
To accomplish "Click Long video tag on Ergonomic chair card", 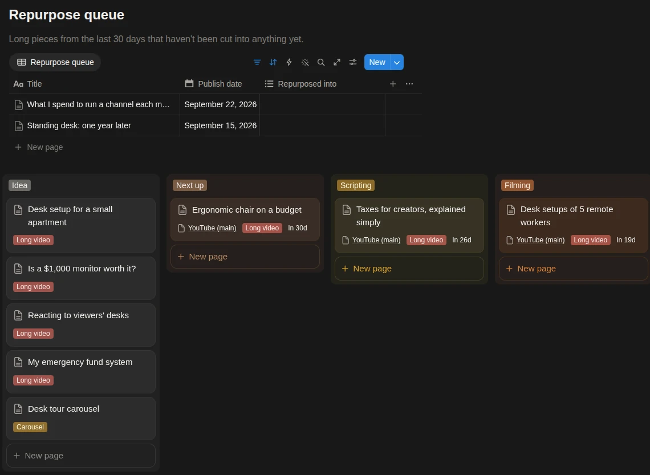I will click(x=262, y=228).
